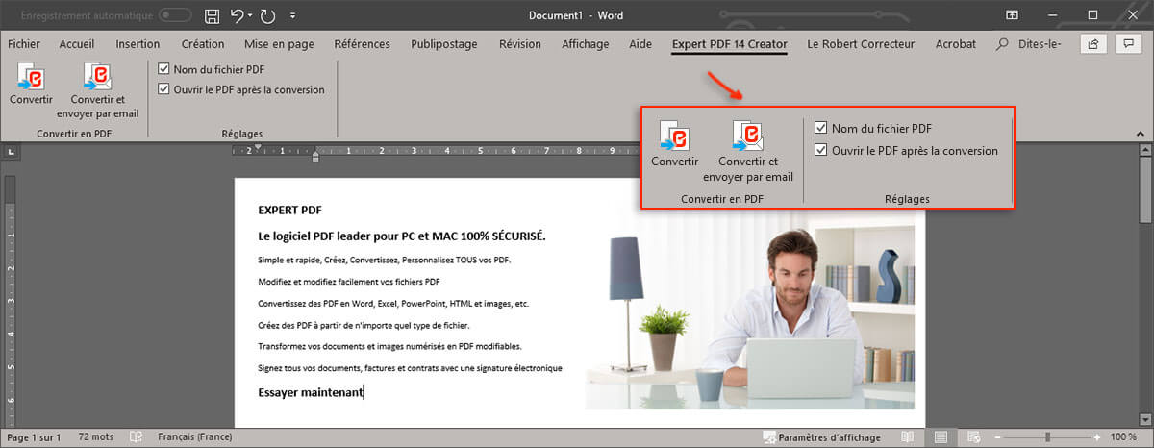Viewport: 1154px width, 448px height.
Task: Go to the Mise en page tab
Action: 279,44
